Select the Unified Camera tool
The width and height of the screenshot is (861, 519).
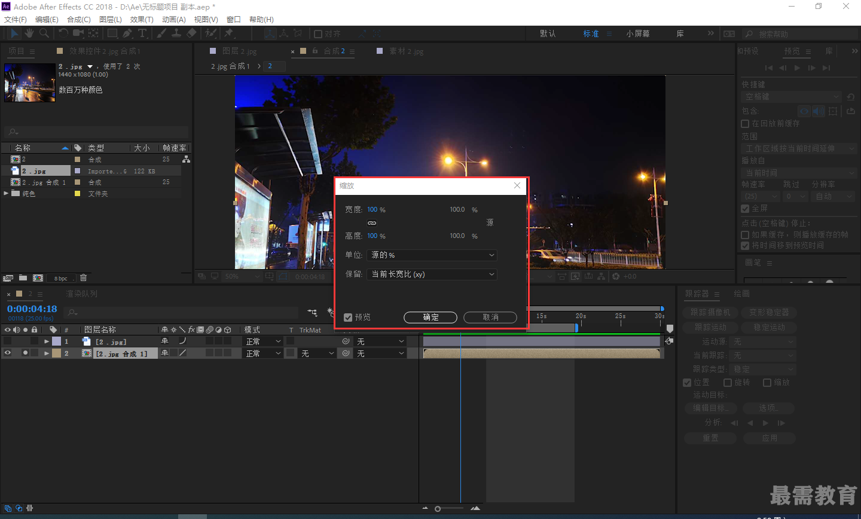tap(78, 33)
